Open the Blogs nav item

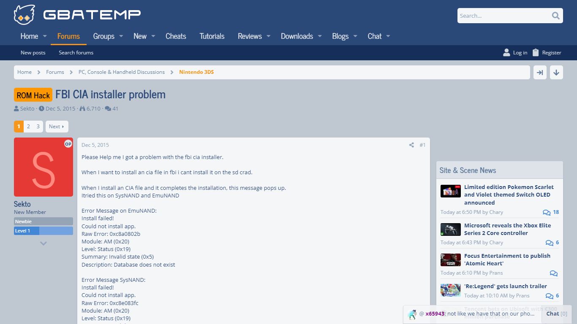coord(340,36)
